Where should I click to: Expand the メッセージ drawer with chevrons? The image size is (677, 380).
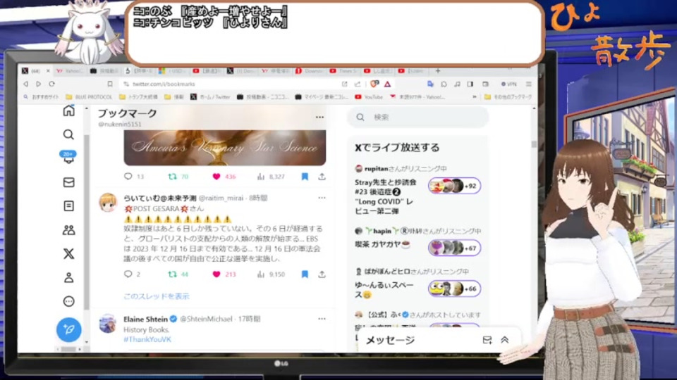coord(504,341)
